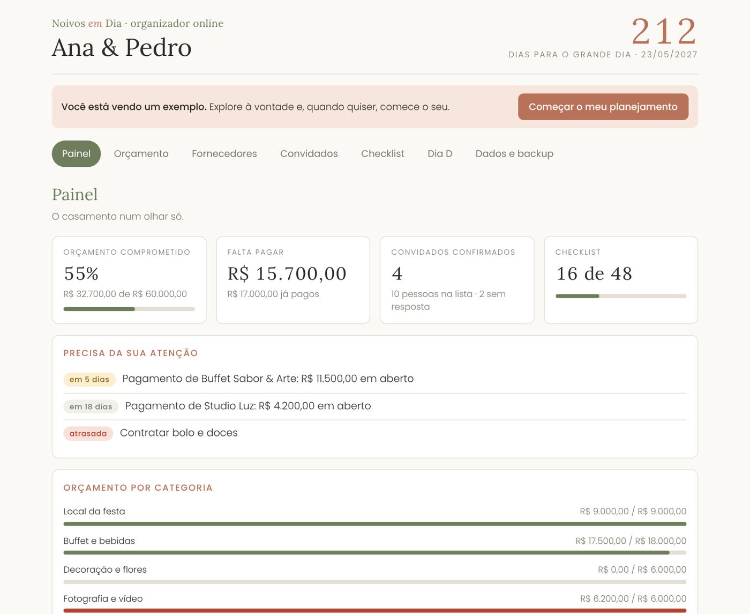
Task: Go to the Fornecedores tab
Action: pyautogui.click(x=224, y=153)
